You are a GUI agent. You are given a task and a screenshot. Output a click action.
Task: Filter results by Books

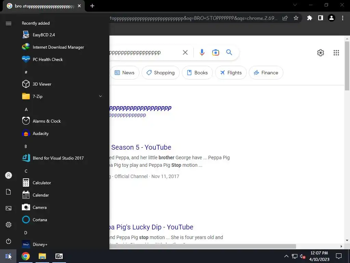coord(197,73)
